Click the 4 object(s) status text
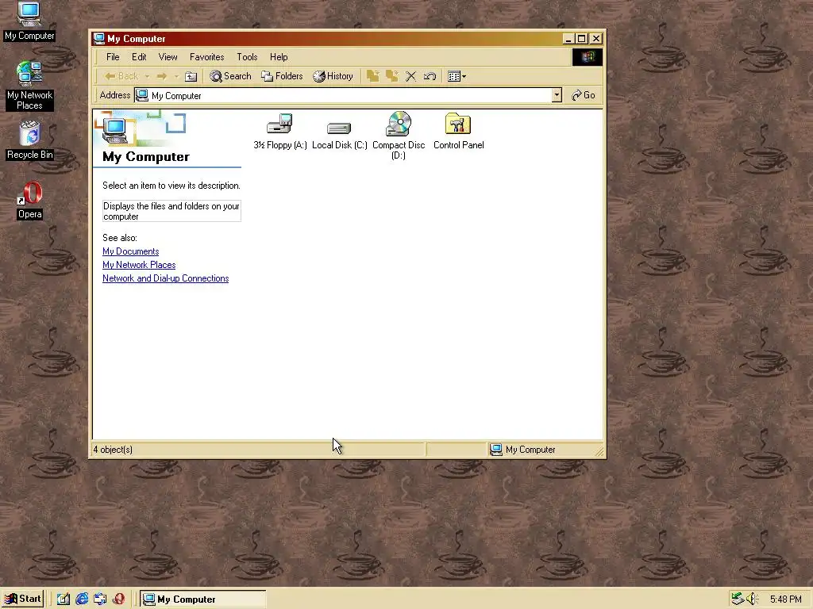813x609 pixels. point(113,450)
